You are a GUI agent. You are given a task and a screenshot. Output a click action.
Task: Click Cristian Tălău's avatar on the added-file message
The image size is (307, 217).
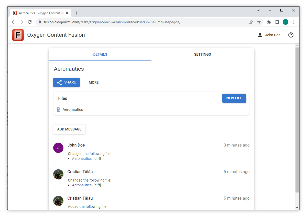tap(58, 201)
